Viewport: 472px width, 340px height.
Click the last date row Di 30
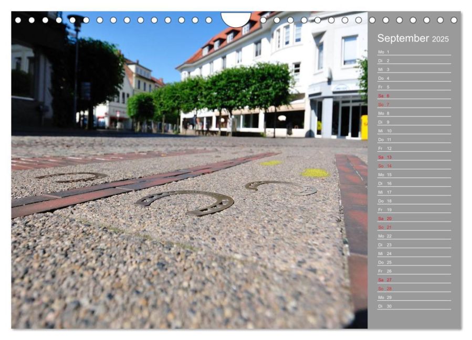click(385, 306)
